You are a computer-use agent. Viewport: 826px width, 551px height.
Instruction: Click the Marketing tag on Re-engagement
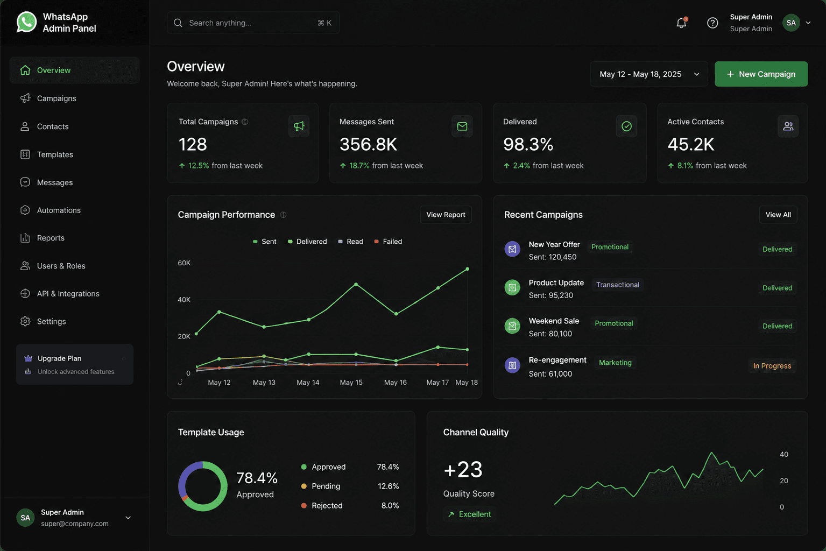pyautogui.click(x=615, y=363)
